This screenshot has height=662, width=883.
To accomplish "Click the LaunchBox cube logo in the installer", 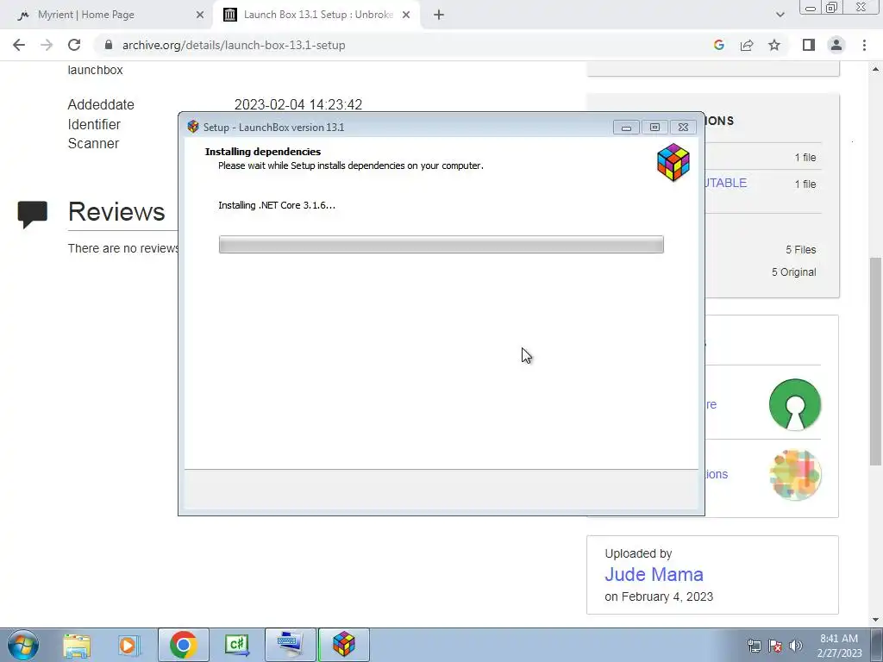I will [673, 162].
